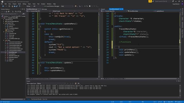Click the Output panel vertical scrollbar
Screen dimensions: 184x103
click(x=180, y=91)
